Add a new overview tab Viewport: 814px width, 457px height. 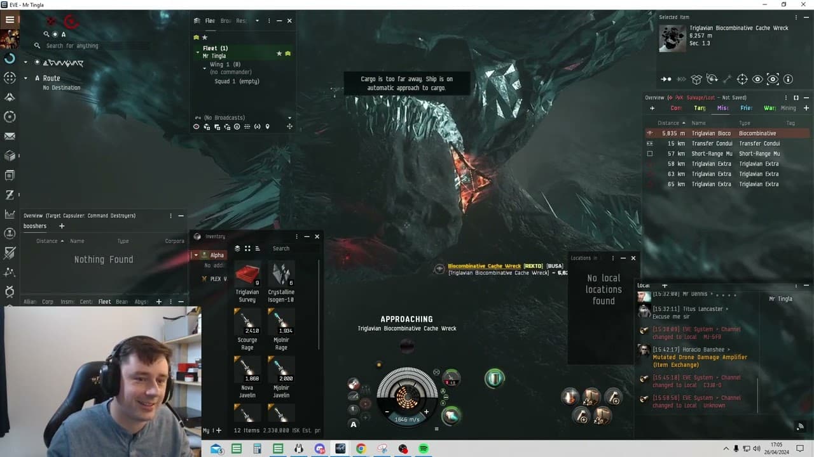click(x=806, y=108)
